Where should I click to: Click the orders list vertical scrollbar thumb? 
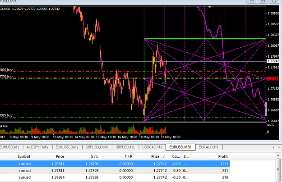click(278, 170)
